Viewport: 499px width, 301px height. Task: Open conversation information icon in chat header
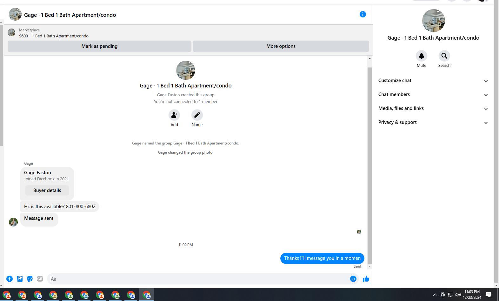(363, 14)
